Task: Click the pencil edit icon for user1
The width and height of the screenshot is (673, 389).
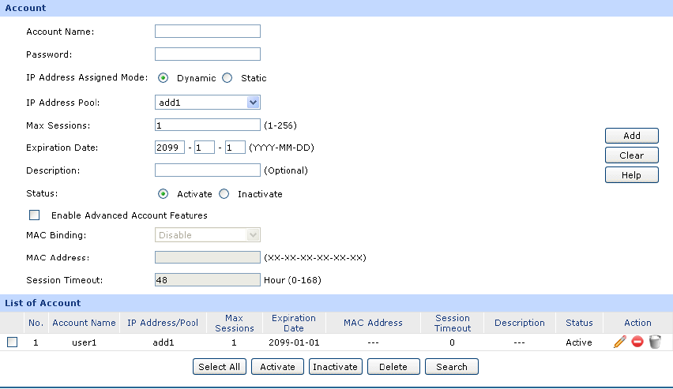Action: tap(620, 342)
